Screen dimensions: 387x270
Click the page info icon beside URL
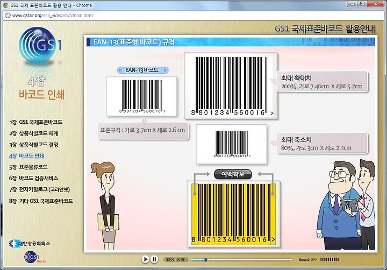(x=8, y=15)
